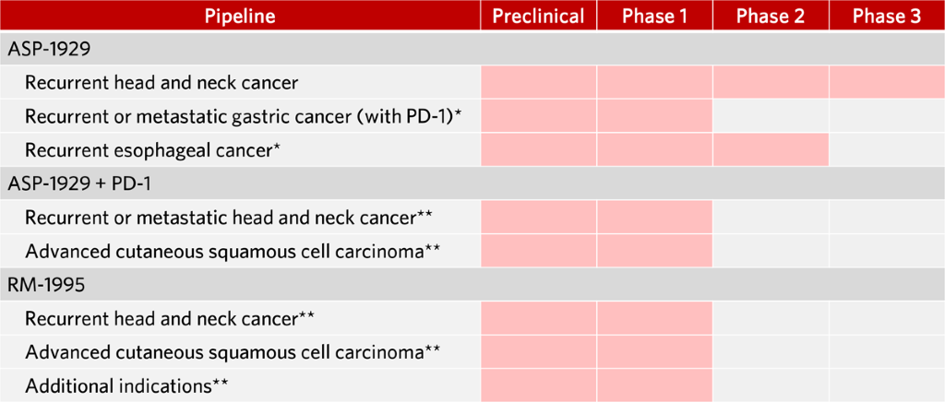
Task: Click the pink Phase 2 cell for esophageal cancer
Action: [x=771, y=149]
